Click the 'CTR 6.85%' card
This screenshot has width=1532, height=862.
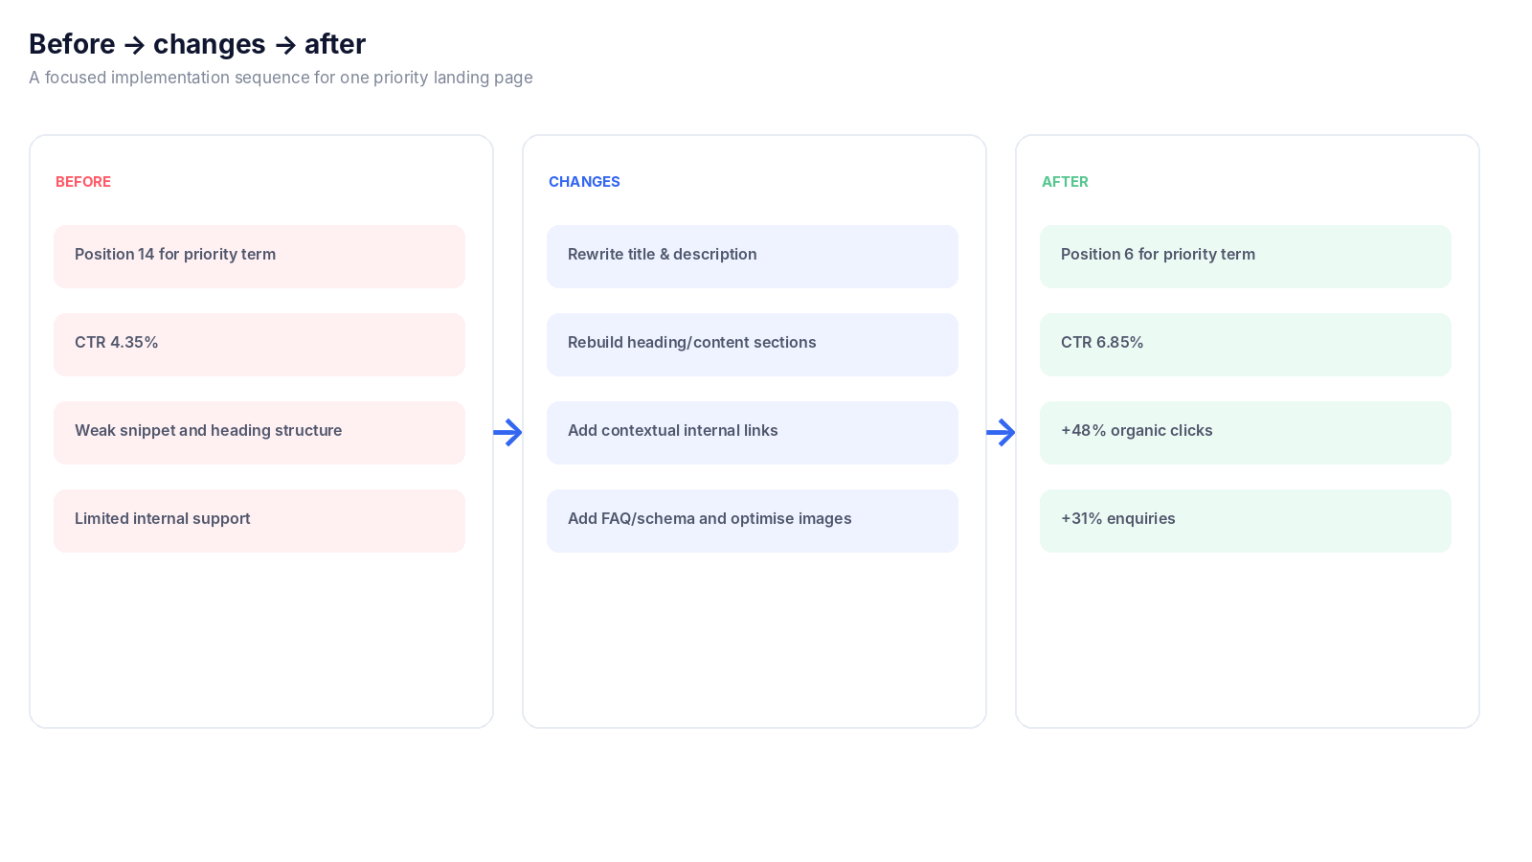point(1246,345)
